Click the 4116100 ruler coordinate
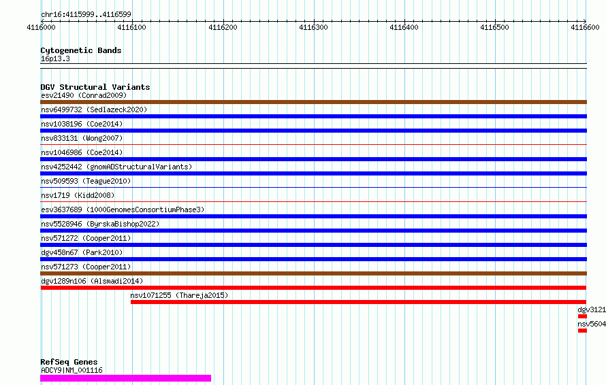Viewport: 606px width, 385px height. pyautogui.click(x=132, y=27)
